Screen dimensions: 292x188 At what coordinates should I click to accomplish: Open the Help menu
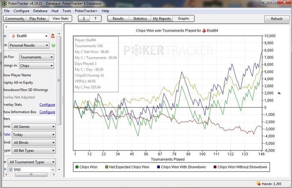(x=106, y=11)
